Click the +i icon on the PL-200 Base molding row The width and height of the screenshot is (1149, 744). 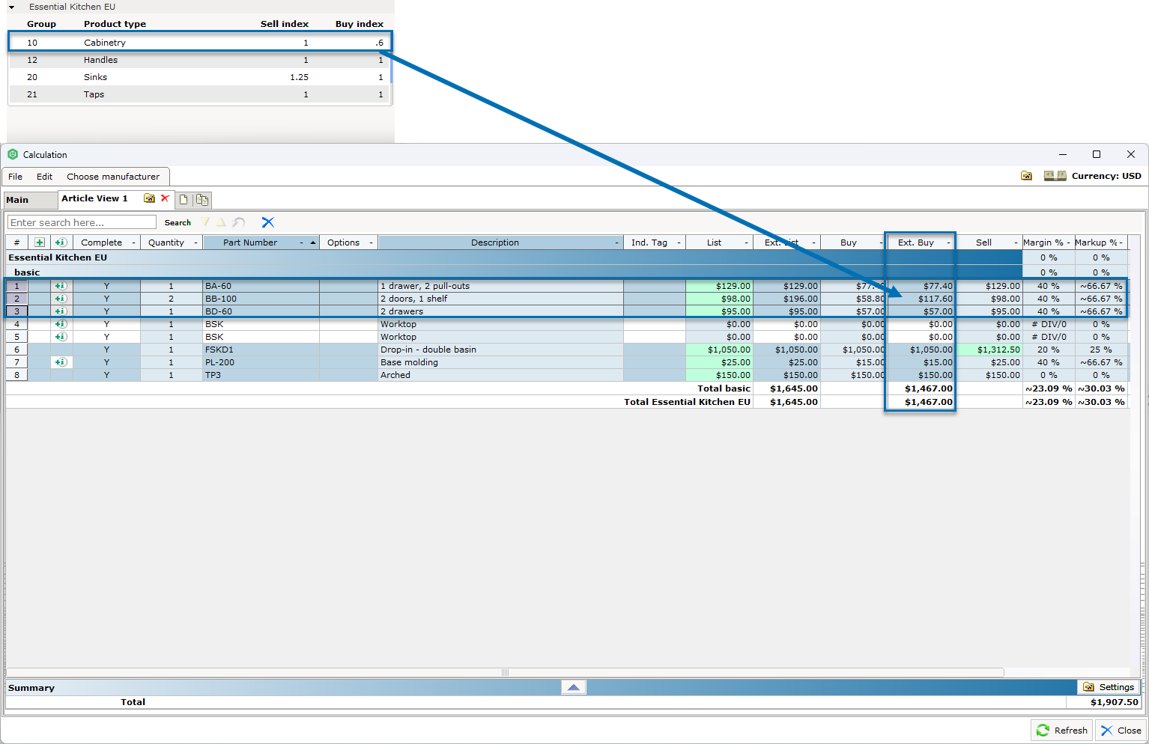coord(61,362)
